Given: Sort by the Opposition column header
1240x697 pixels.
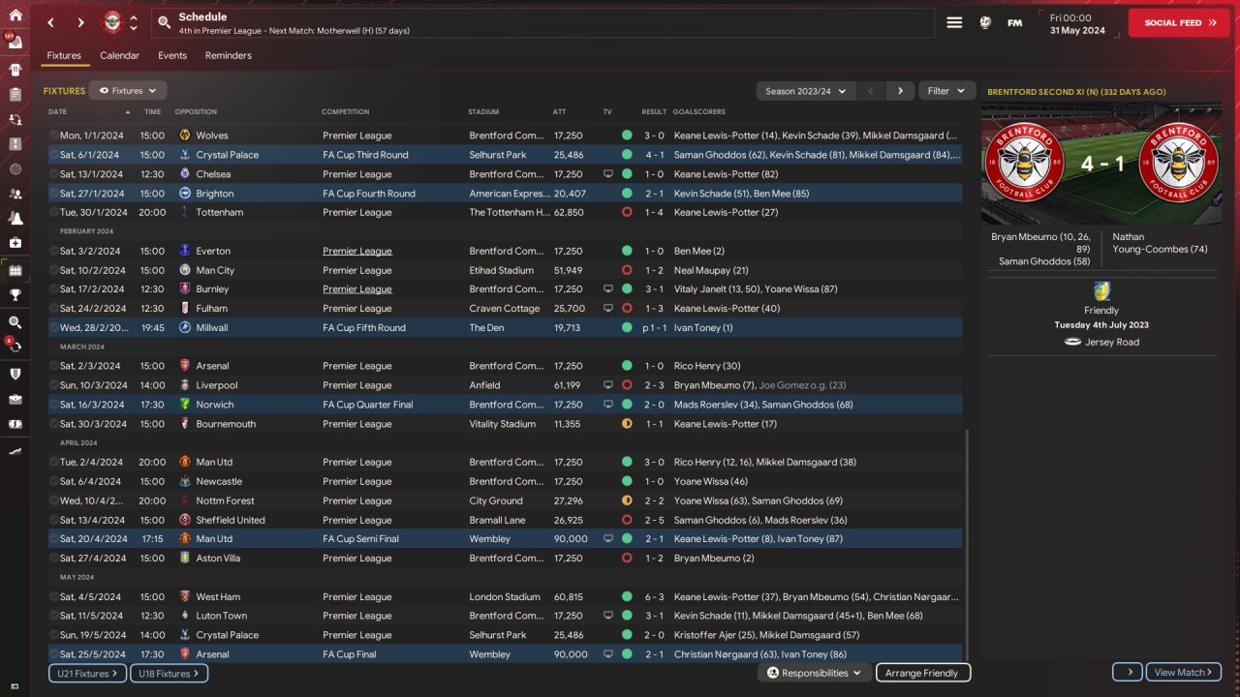Looking at the screenshot, I should tap(197, 111).
